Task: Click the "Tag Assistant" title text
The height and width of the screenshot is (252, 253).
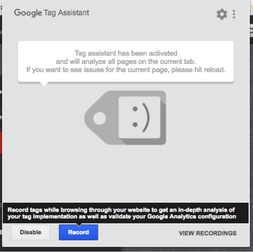Action: coord(66,13)
